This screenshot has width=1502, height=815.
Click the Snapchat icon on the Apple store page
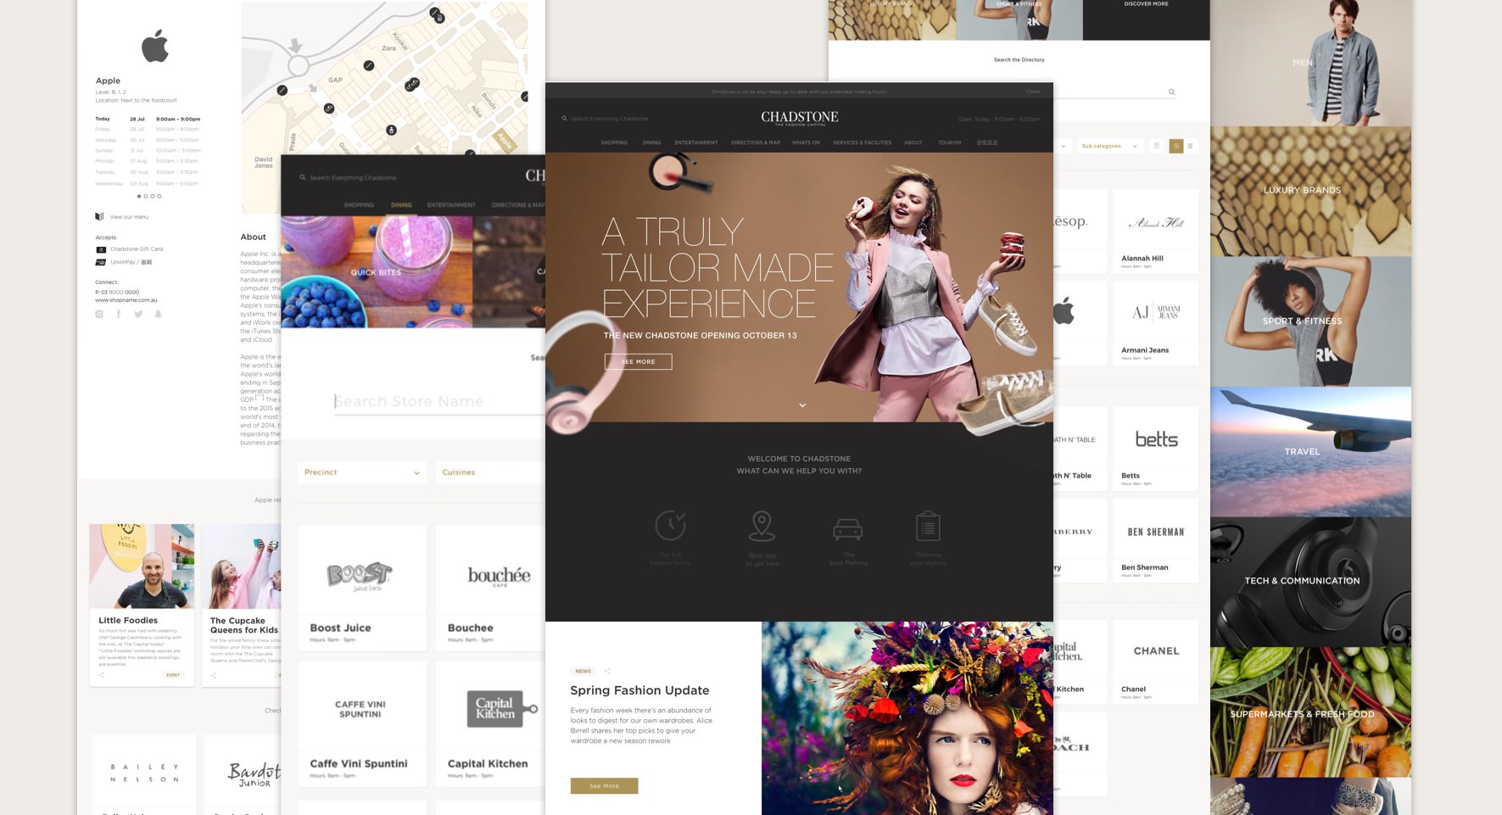158,314
